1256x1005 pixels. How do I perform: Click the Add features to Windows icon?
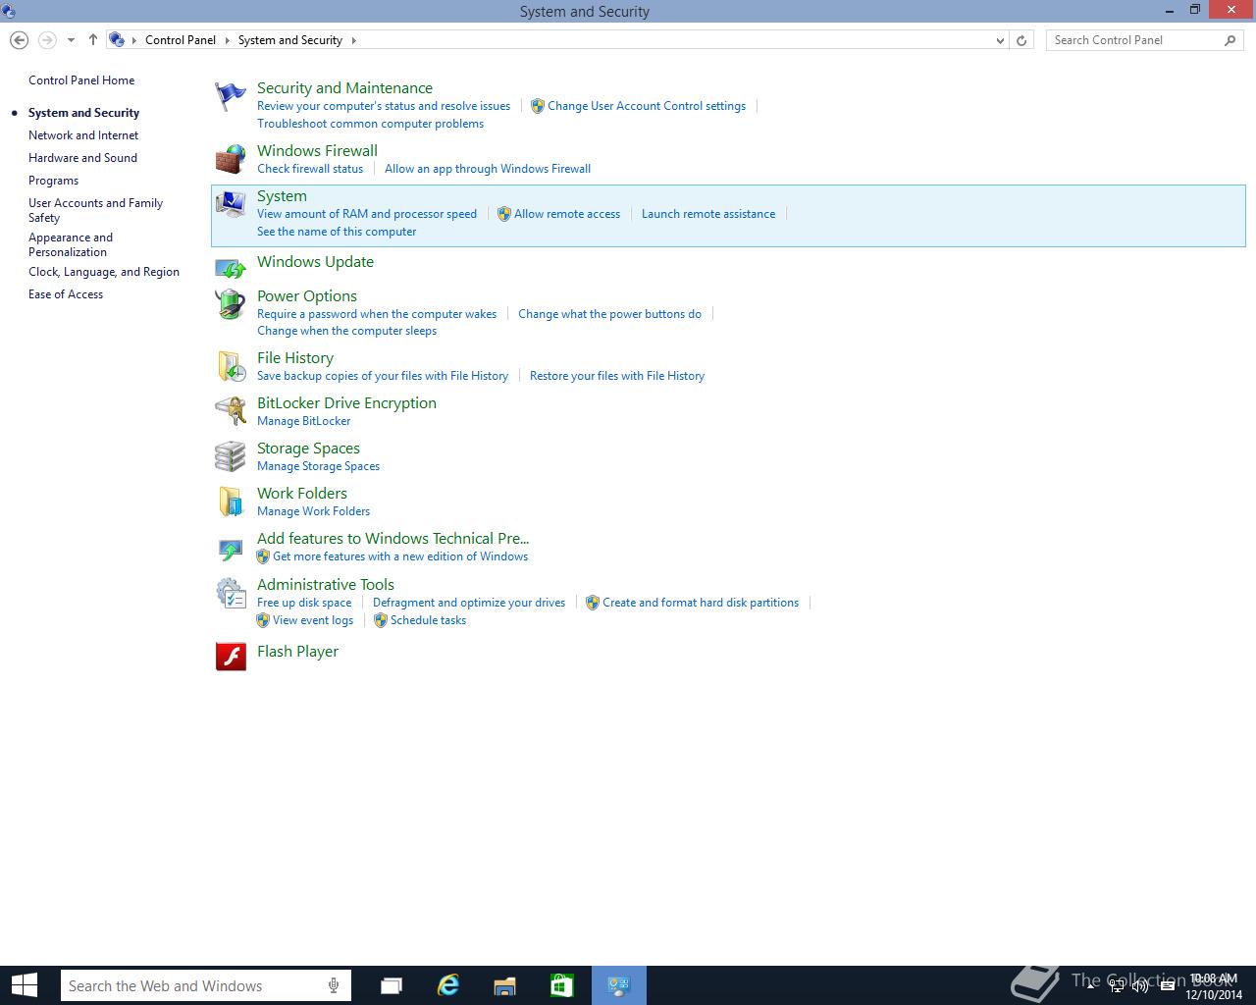tap(231, 548)
